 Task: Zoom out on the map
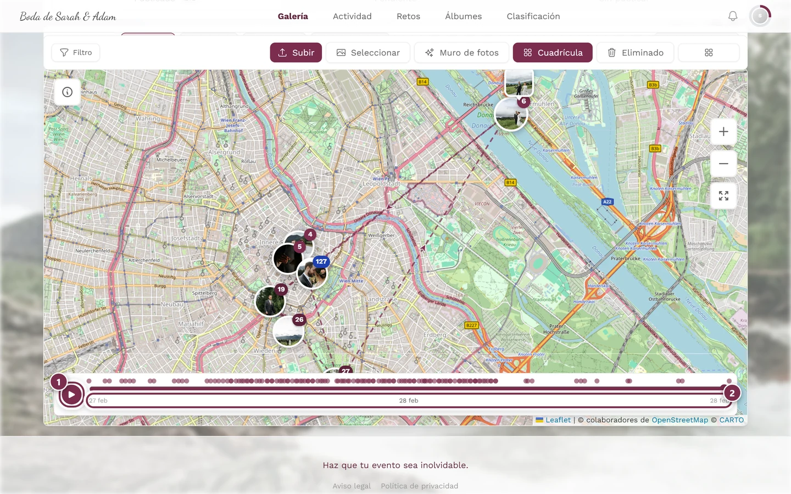(723, 164)
